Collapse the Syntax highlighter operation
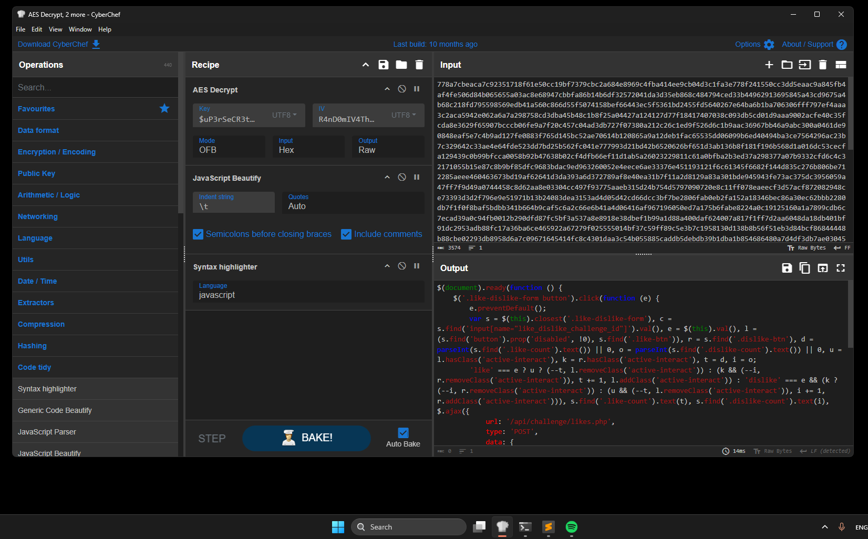This screenshot has height=539, width=868. [387, 266]
